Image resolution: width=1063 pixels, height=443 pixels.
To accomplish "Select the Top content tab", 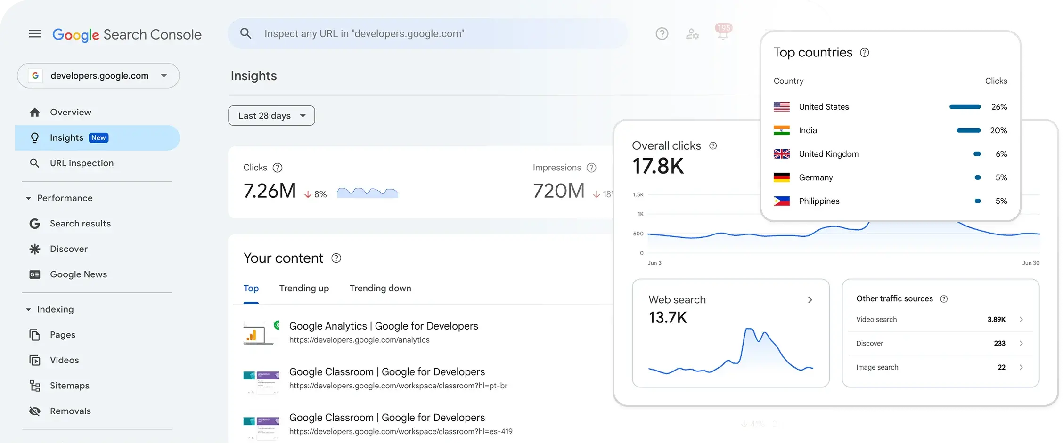I will click(251, 289).
